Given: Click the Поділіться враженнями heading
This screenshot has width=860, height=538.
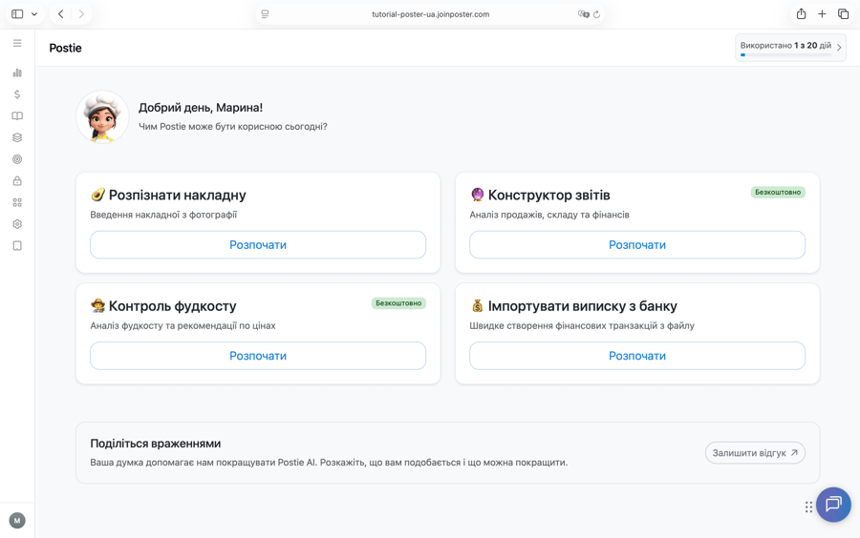Looking at the screenshot, I should [155, 444].
